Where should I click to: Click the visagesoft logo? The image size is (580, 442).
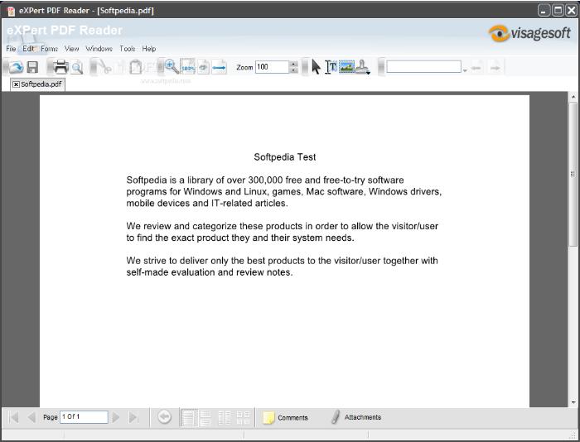[529, 33]
